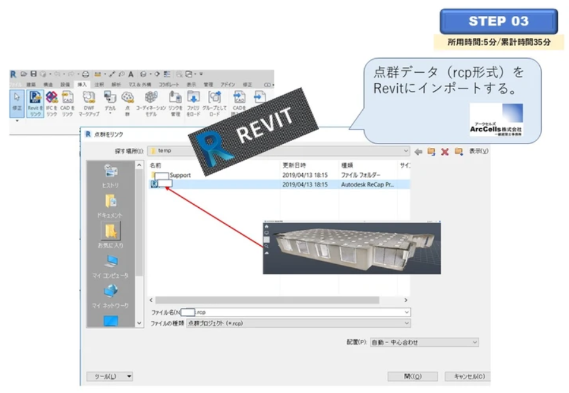Click the CADをリンク ribbon icon
The width and height of the screenshot is (569, 393).
pos(68,104)
